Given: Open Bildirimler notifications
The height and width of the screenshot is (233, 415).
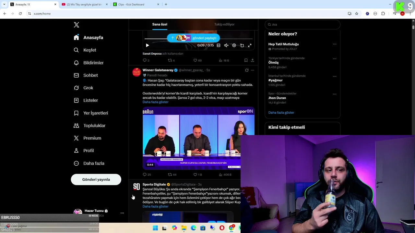Looking at the screenshot, I should pos(89,63).
